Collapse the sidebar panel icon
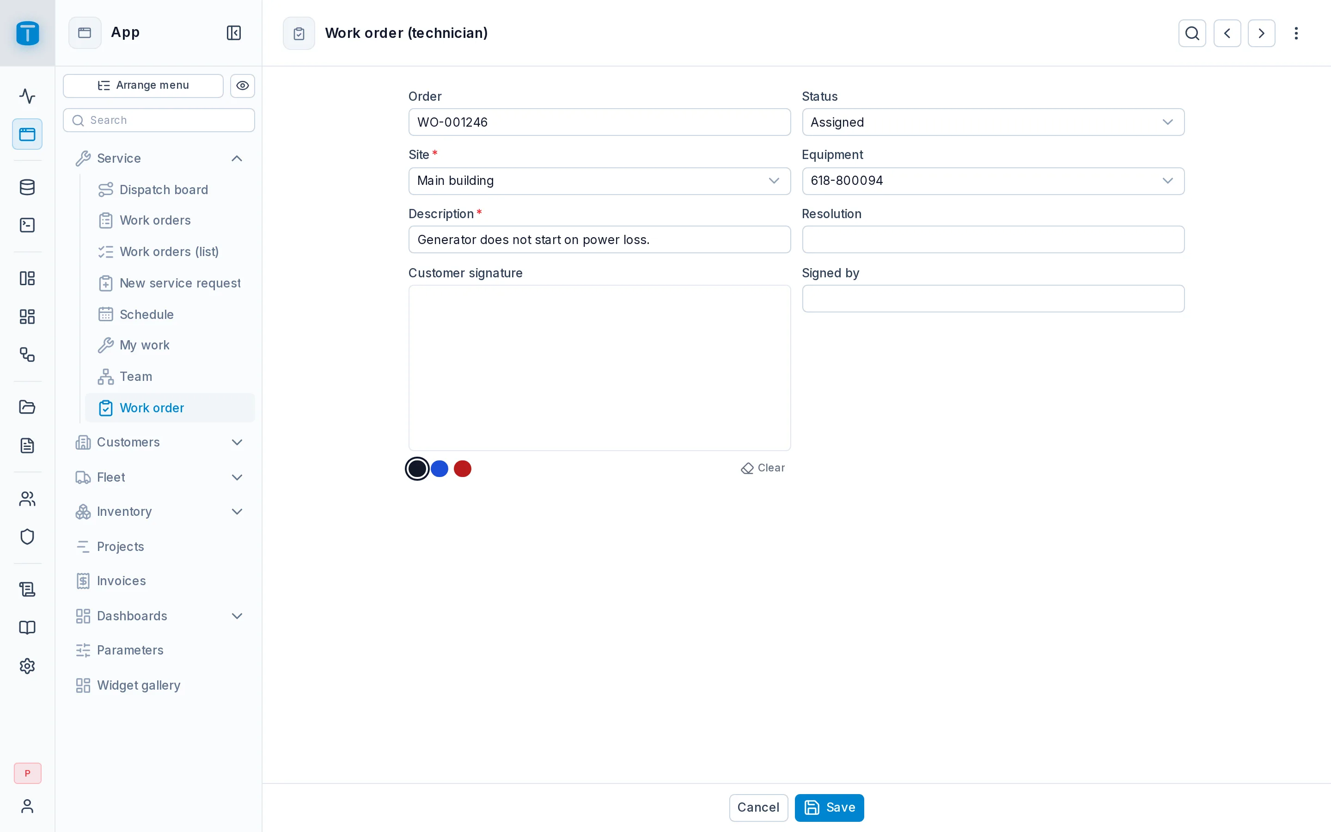1331x832 pixels. (234, 33)
